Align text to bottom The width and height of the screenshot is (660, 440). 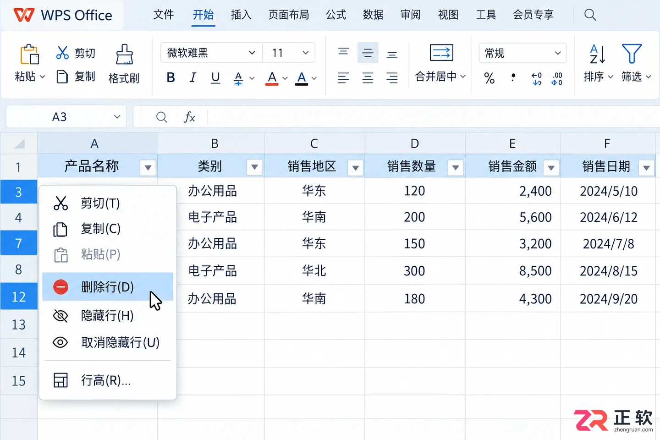coord(392,55)
